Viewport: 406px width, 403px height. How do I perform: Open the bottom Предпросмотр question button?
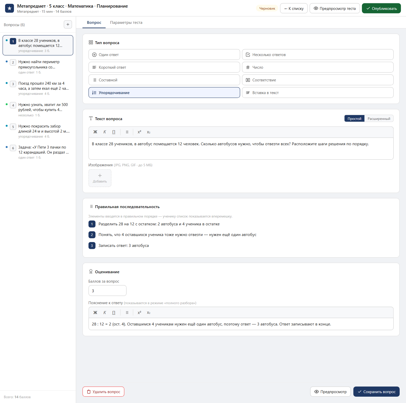(x=330, y=392)
